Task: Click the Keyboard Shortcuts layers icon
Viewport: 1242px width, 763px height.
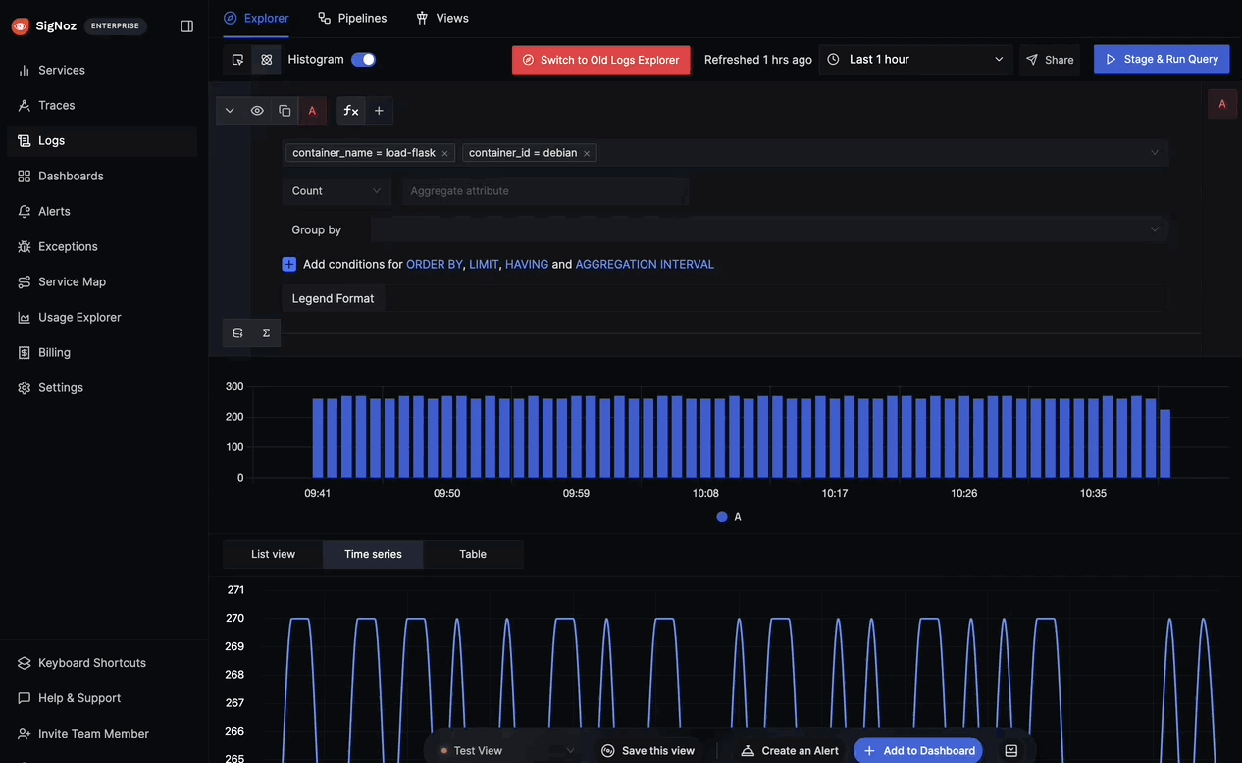Action: (25, 663)
